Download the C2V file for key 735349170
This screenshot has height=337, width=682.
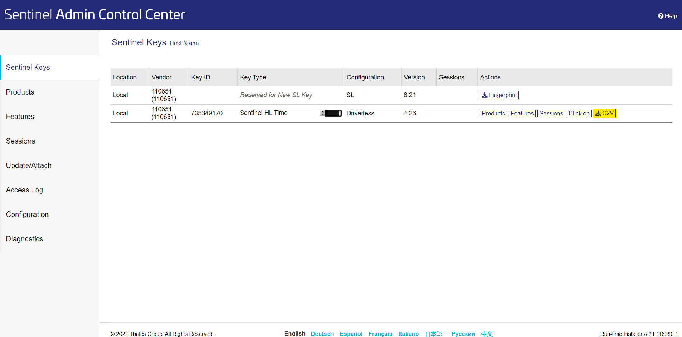[604, 113]
